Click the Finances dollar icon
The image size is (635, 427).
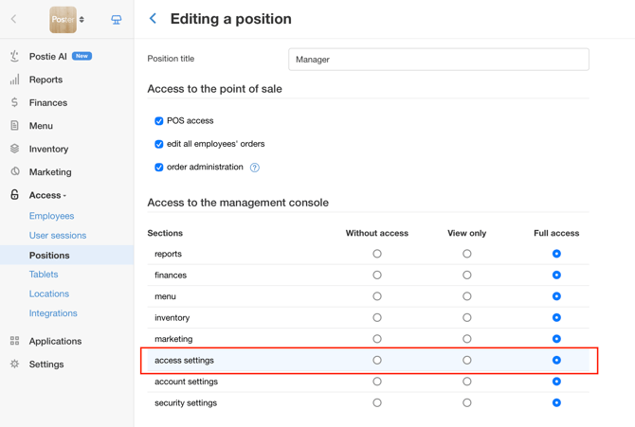[x=14, y=102]
